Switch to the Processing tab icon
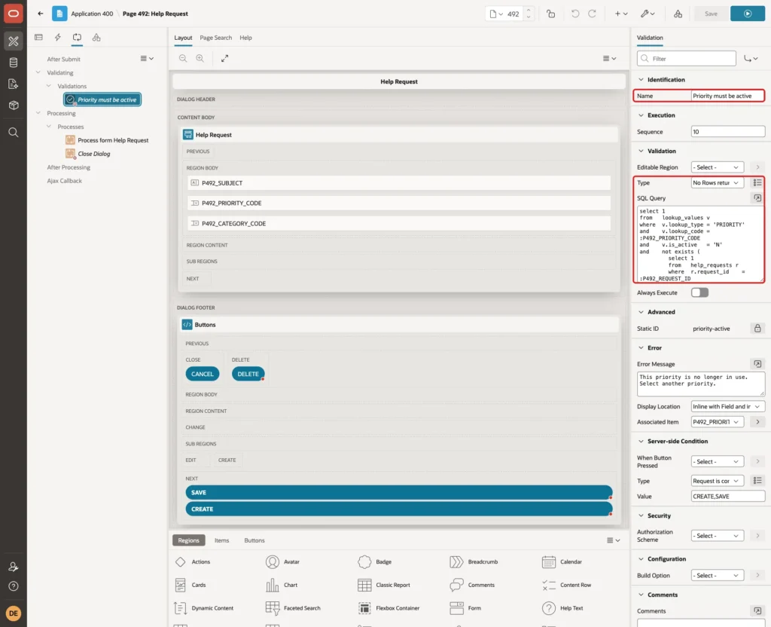Screen dimensions: 771x627 [78, 38]
